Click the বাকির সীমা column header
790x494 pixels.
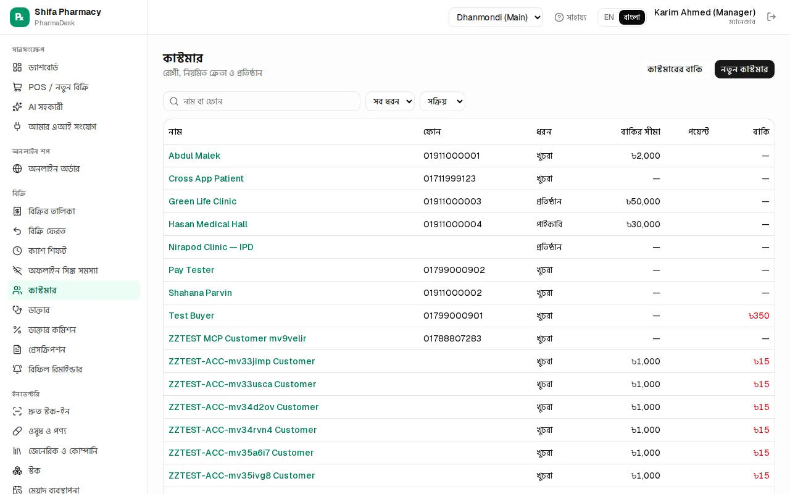(x=641, y=132)
